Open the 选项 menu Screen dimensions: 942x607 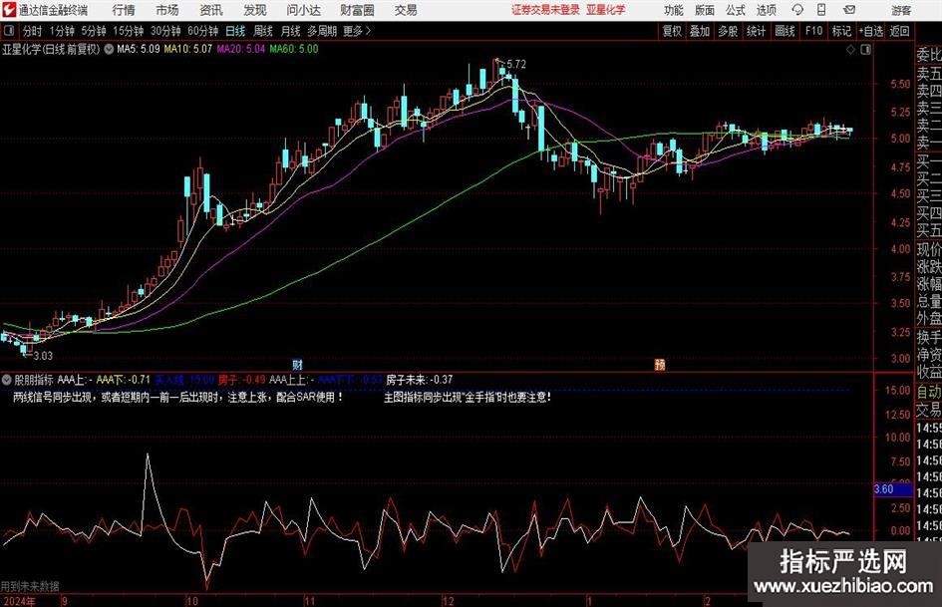766,10
